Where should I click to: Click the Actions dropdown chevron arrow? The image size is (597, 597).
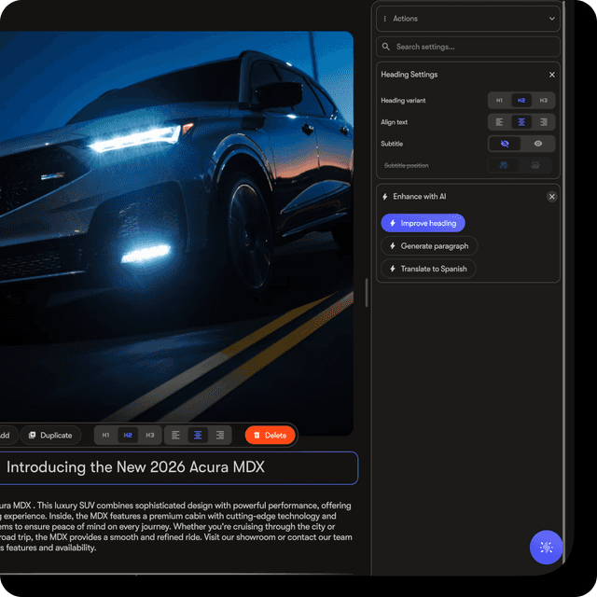(551, 19)
